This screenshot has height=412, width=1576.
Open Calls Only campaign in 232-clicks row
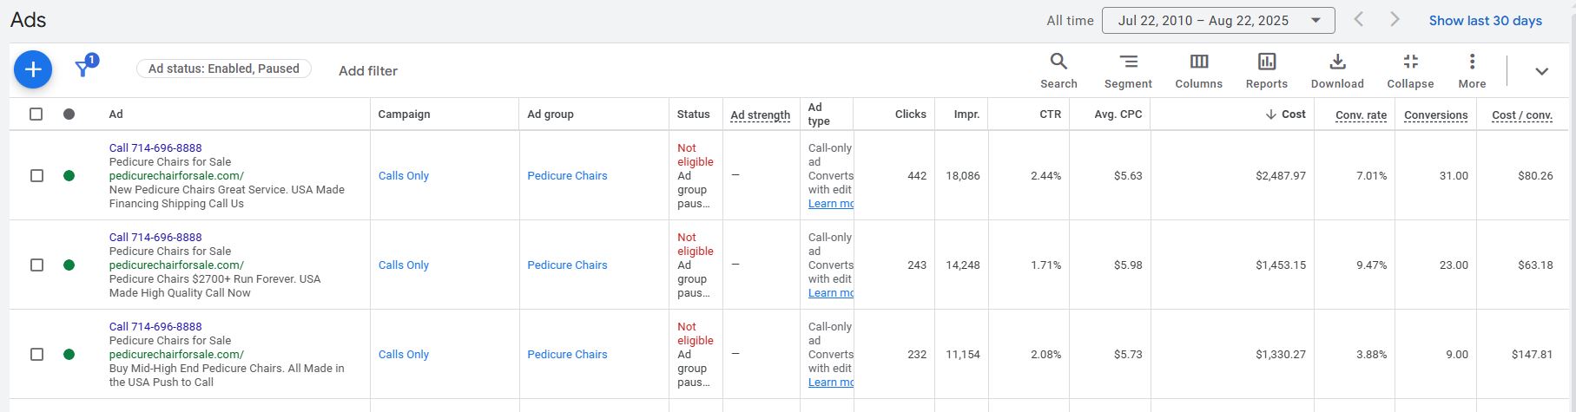pyautogui.click(x=404, y=354)
